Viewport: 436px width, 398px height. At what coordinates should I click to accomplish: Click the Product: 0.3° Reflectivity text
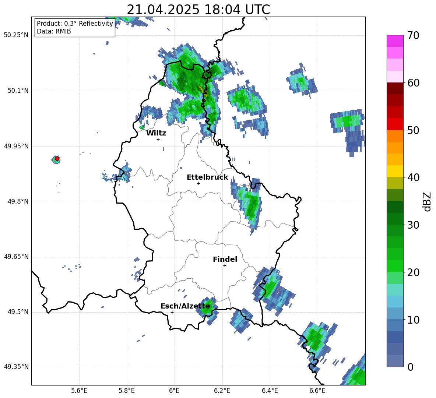(x=75, y=24)
